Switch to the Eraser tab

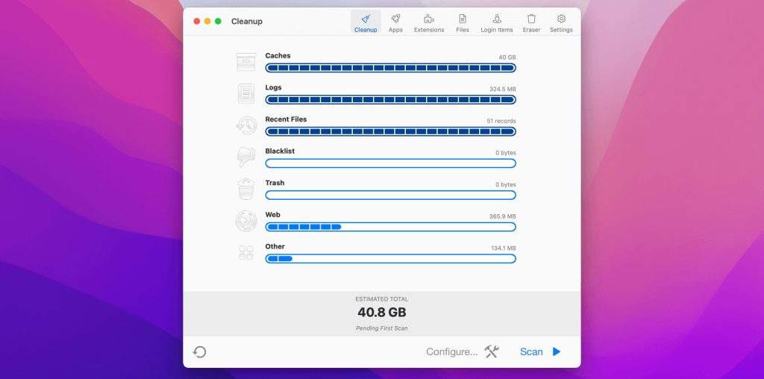[x=531, y=22]
